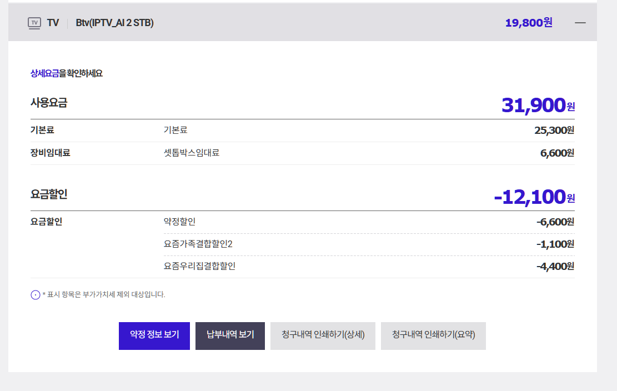Click the -4,400원 discount amount
Screen dimensions: 617x391
tap(555, 266)
